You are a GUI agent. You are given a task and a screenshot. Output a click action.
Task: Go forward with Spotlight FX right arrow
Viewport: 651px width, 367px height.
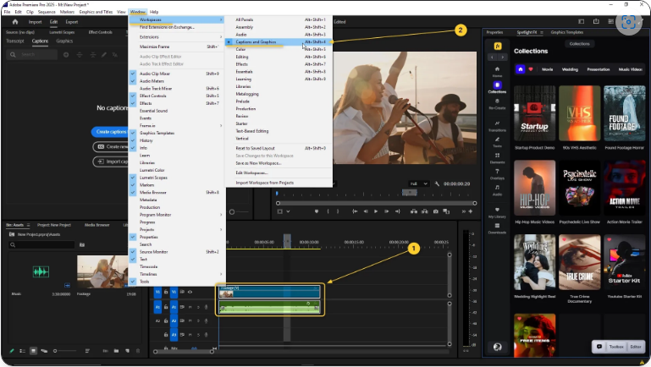pyautogui.click(x=502, y=58)
